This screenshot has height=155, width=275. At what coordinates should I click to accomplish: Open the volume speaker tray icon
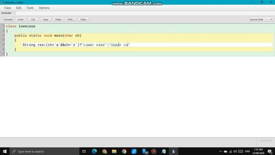tap(235, 151)
